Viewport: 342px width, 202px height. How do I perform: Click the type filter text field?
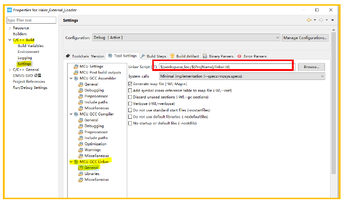[31, 20]
